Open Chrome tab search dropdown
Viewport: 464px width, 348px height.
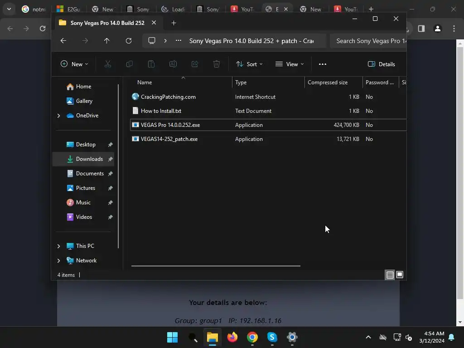point(9,9)
